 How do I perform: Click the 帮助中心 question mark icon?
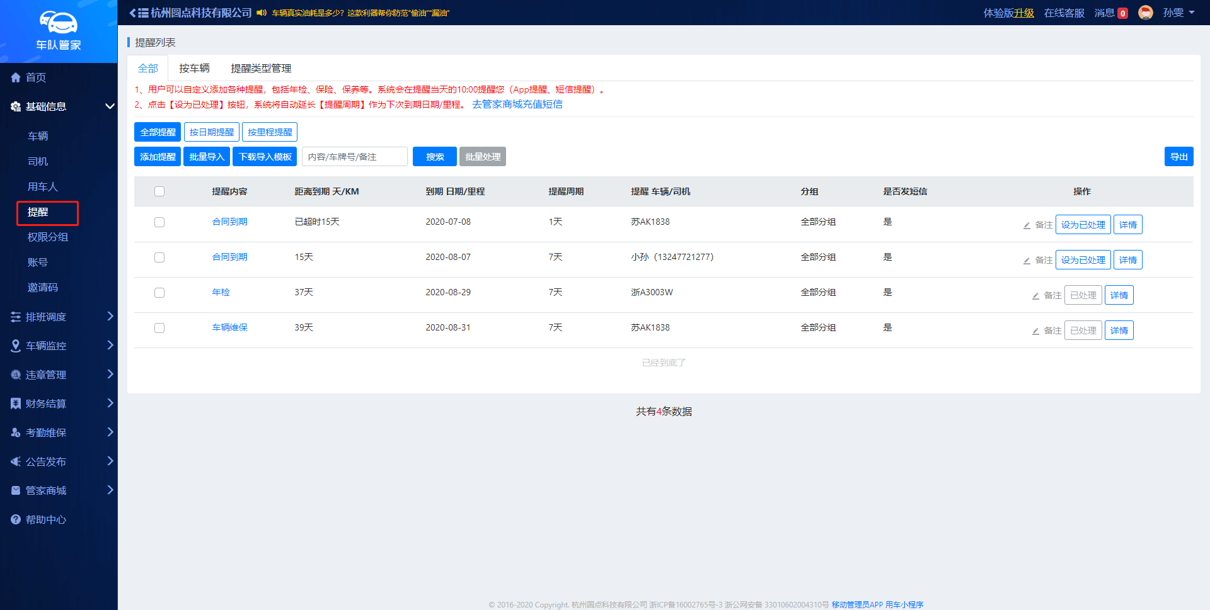pyautogui.click(x=16, y=519)
